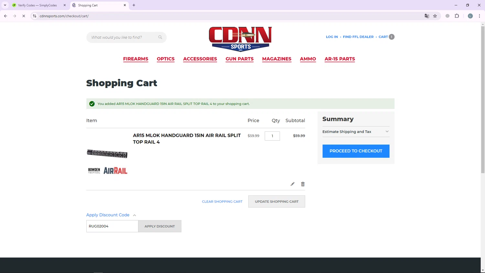The width and height of the screenshot is (485, 273).
Task: Open FIND FFL DEALER link
Action: 358,37
